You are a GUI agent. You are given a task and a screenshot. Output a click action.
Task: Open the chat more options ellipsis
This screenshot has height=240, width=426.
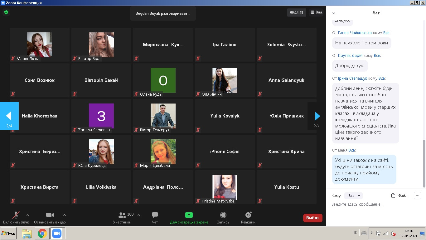coord(417,196)
